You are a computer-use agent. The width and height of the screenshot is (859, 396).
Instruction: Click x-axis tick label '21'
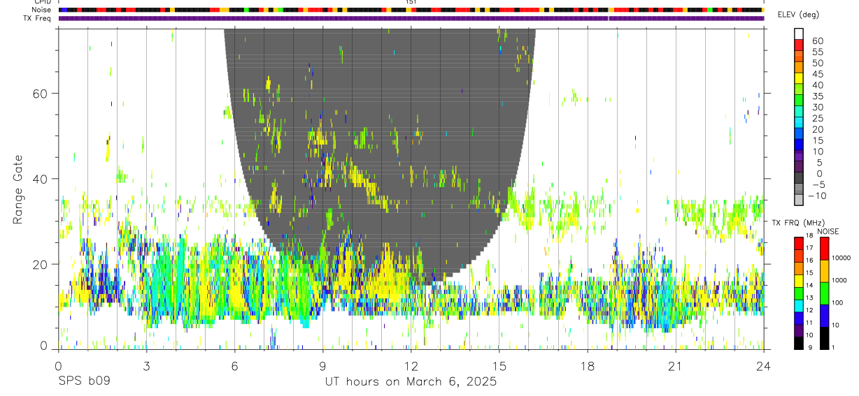coord(675,365)
